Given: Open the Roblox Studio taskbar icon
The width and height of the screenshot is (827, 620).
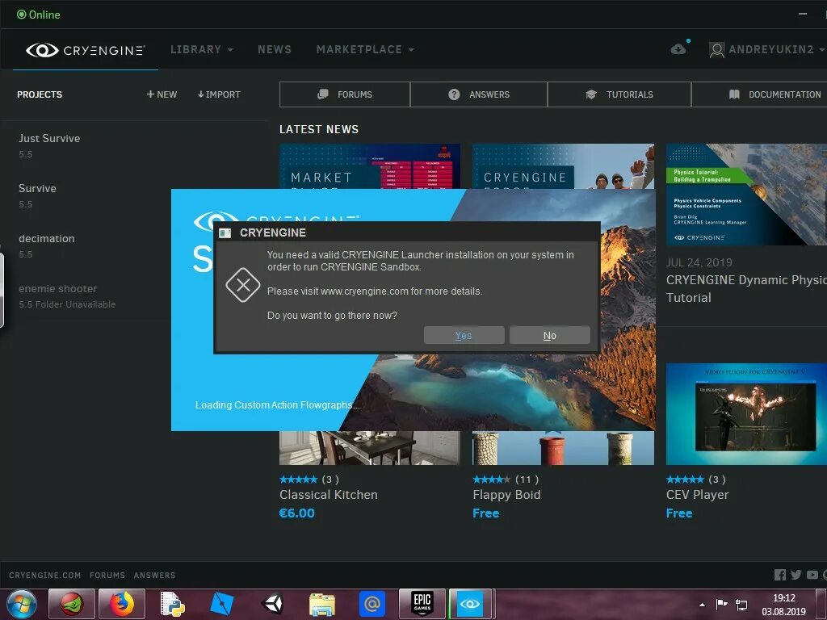Looking at the screenshot, I should (x=222, y=604).
